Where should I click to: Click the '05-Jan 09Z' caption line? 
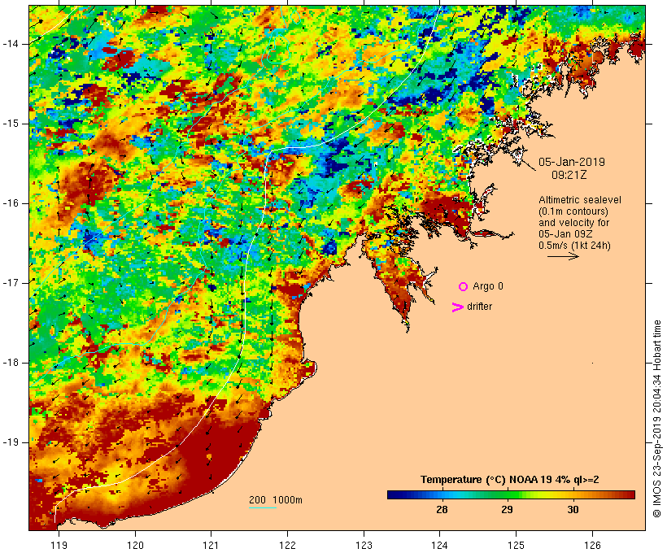click(x=565, y=234)
